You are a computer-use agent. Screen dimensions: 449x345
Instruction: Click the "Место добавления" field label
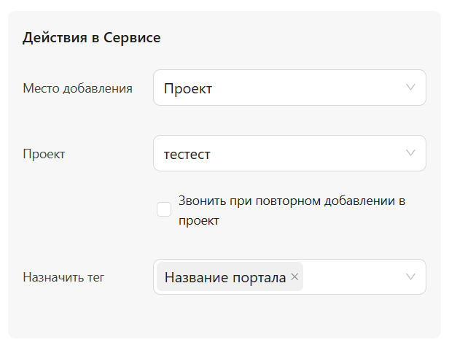coord(77,88)
